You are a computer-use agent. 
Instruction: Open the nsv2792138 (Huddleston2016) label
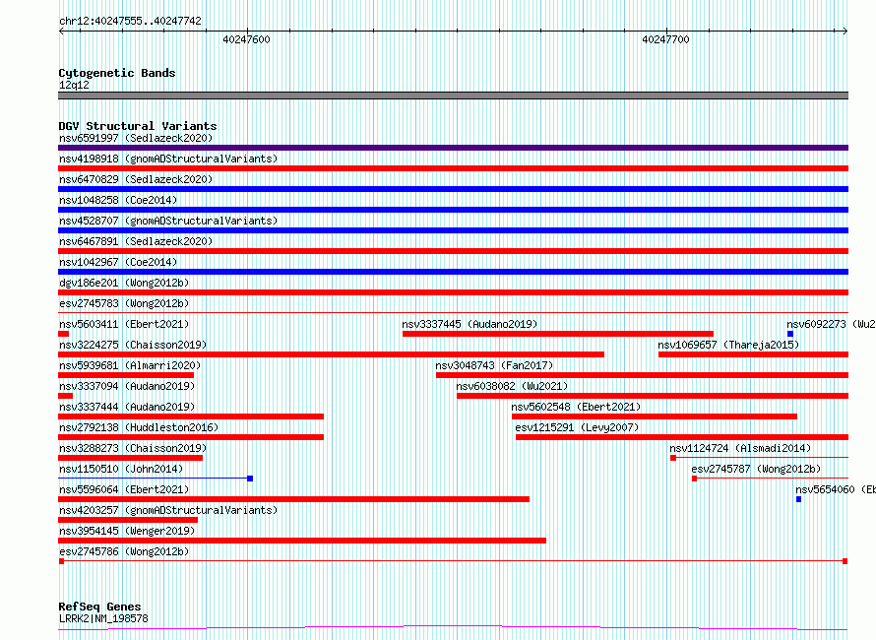pos(139,427)
